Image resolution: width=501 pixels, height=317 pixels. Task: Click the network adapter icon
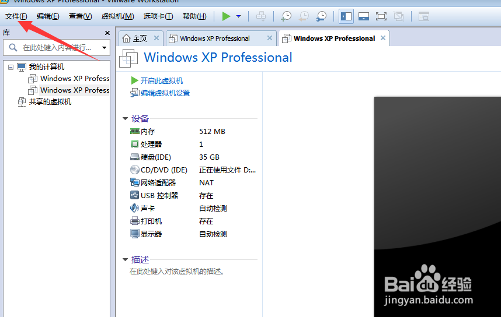[x=134, y=182]
